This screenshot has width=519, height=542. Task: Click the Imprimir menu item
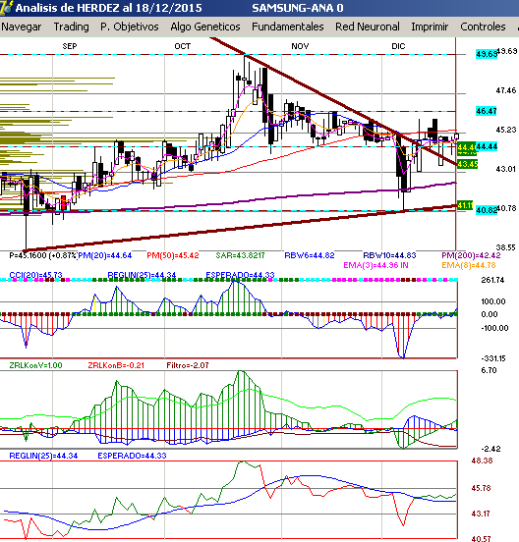click(x=430, y=27)
